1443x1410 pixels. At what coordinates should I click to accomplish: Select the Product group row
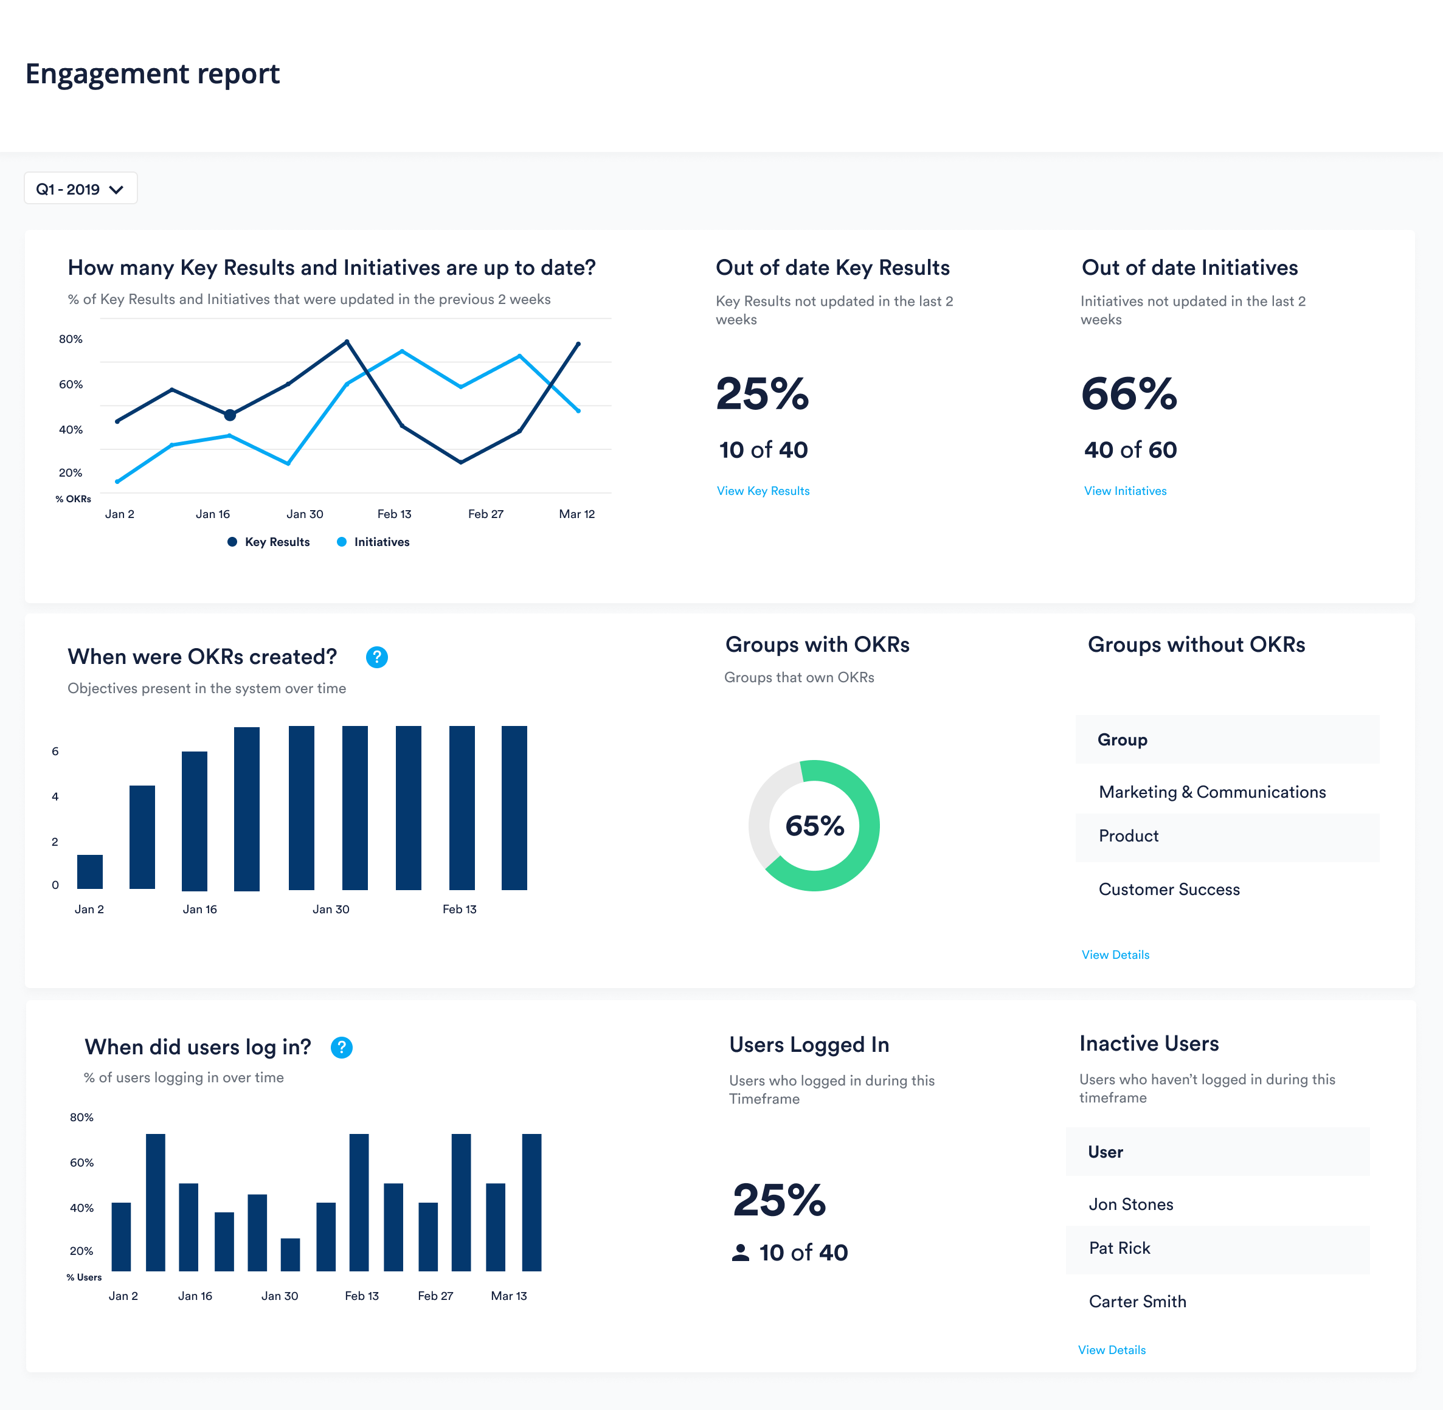click(1128, 836)
